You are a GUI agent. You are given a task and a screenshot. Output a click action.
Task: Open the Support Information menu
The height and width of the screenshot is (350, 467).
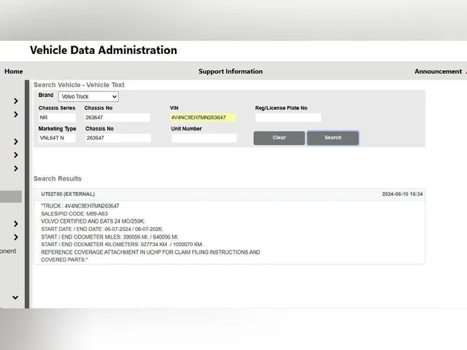coord(230,71)
